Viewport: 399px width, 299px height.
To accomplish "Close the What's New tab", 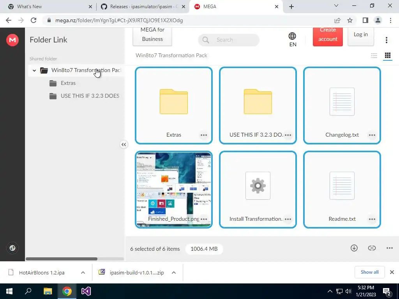I will tap(90, 7).
